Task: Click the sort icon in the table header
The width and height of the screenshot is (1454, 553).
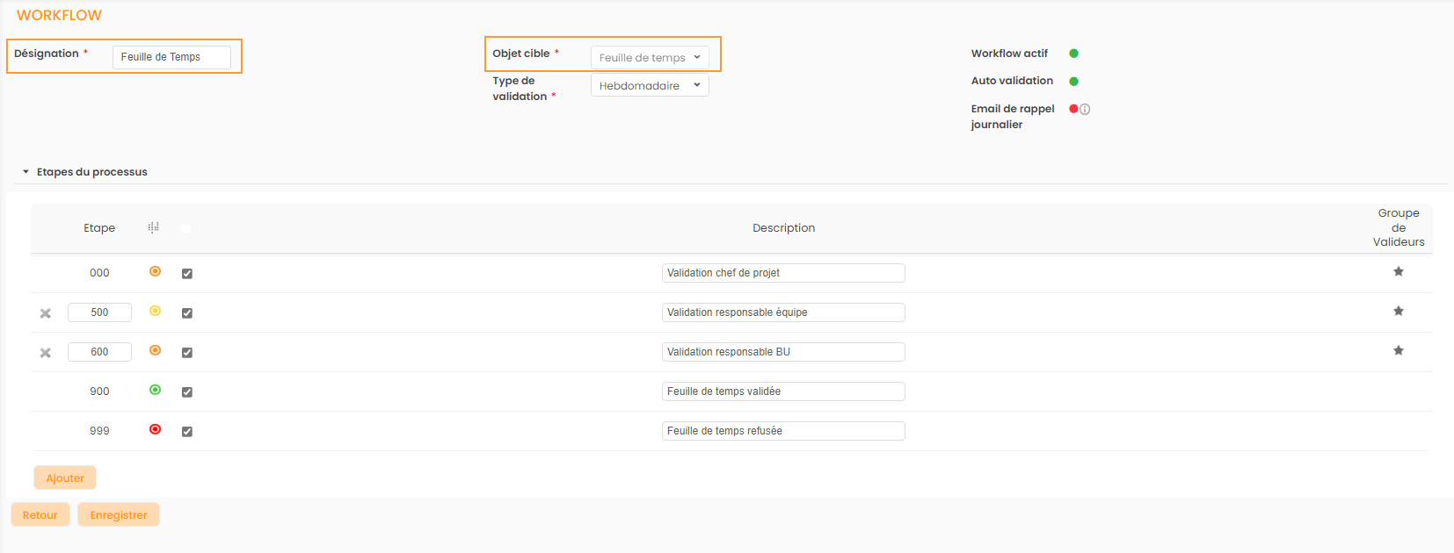Action: [154, 228]
